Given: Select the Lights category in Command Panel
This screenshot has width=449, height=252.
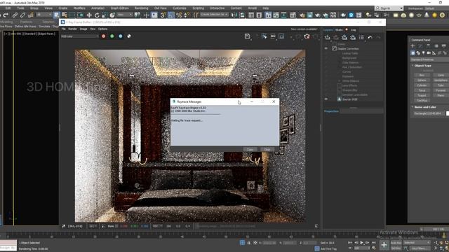Looking at the screenshot, I should tap(423, 53).
